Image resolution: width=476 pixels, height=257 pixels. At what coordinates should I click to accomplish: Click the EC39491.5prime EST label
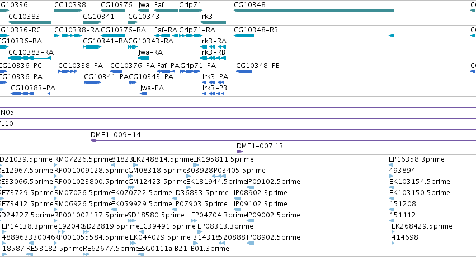point(167,226)
